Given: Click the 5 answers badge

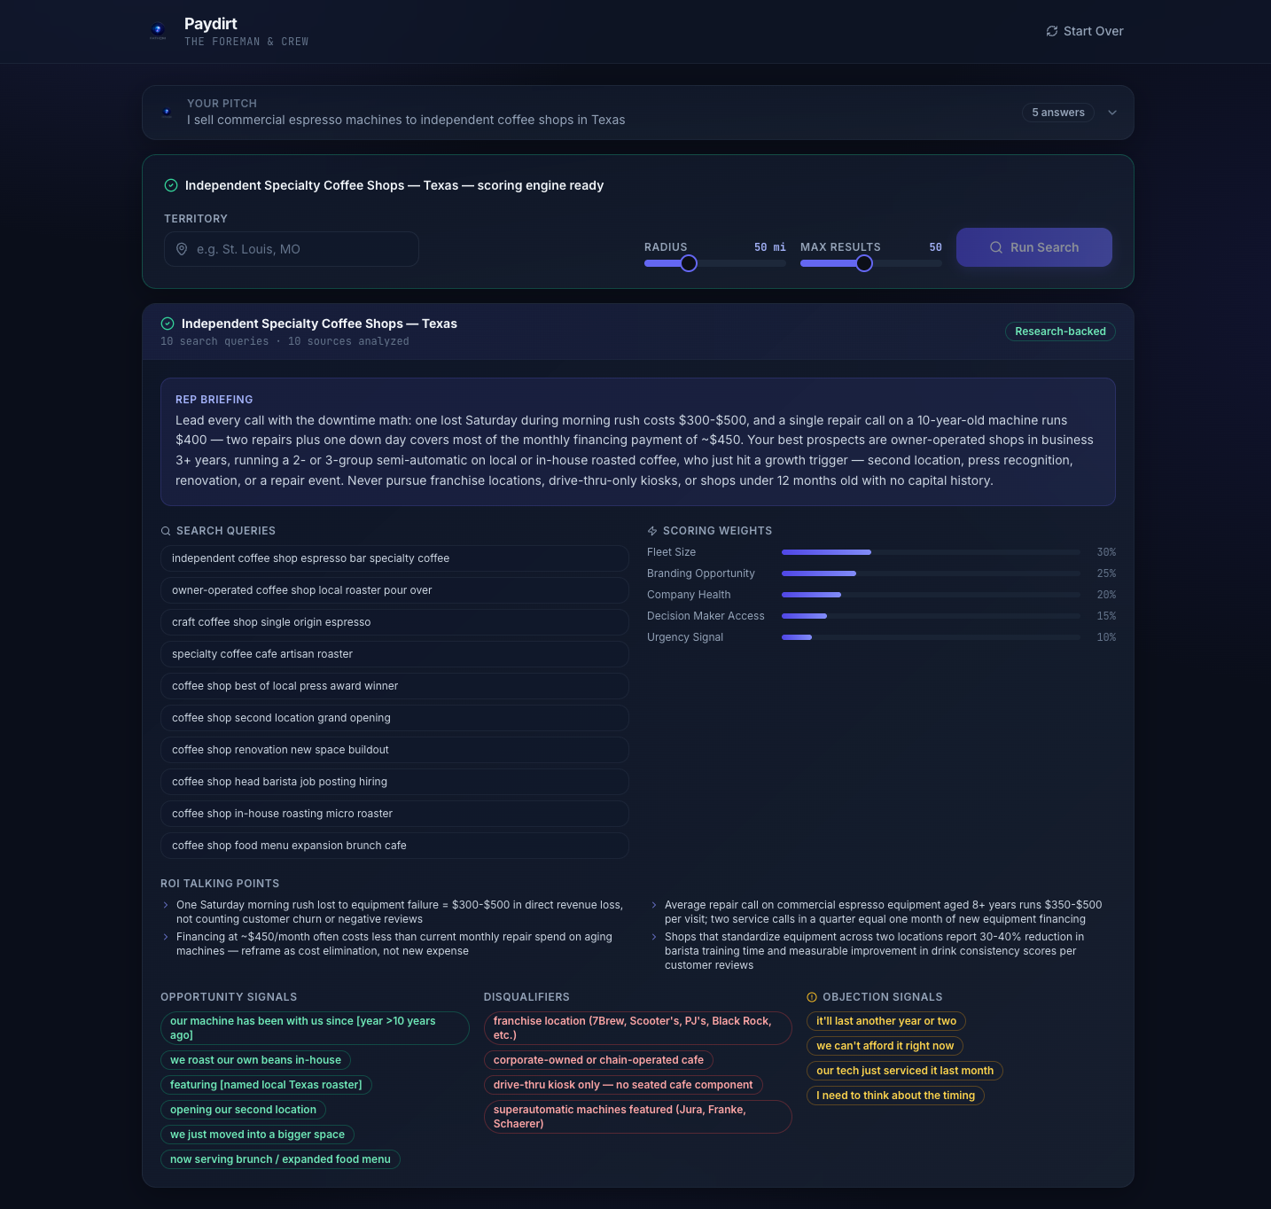Looking at the screenshot, I should click(x=1058, y=113).
